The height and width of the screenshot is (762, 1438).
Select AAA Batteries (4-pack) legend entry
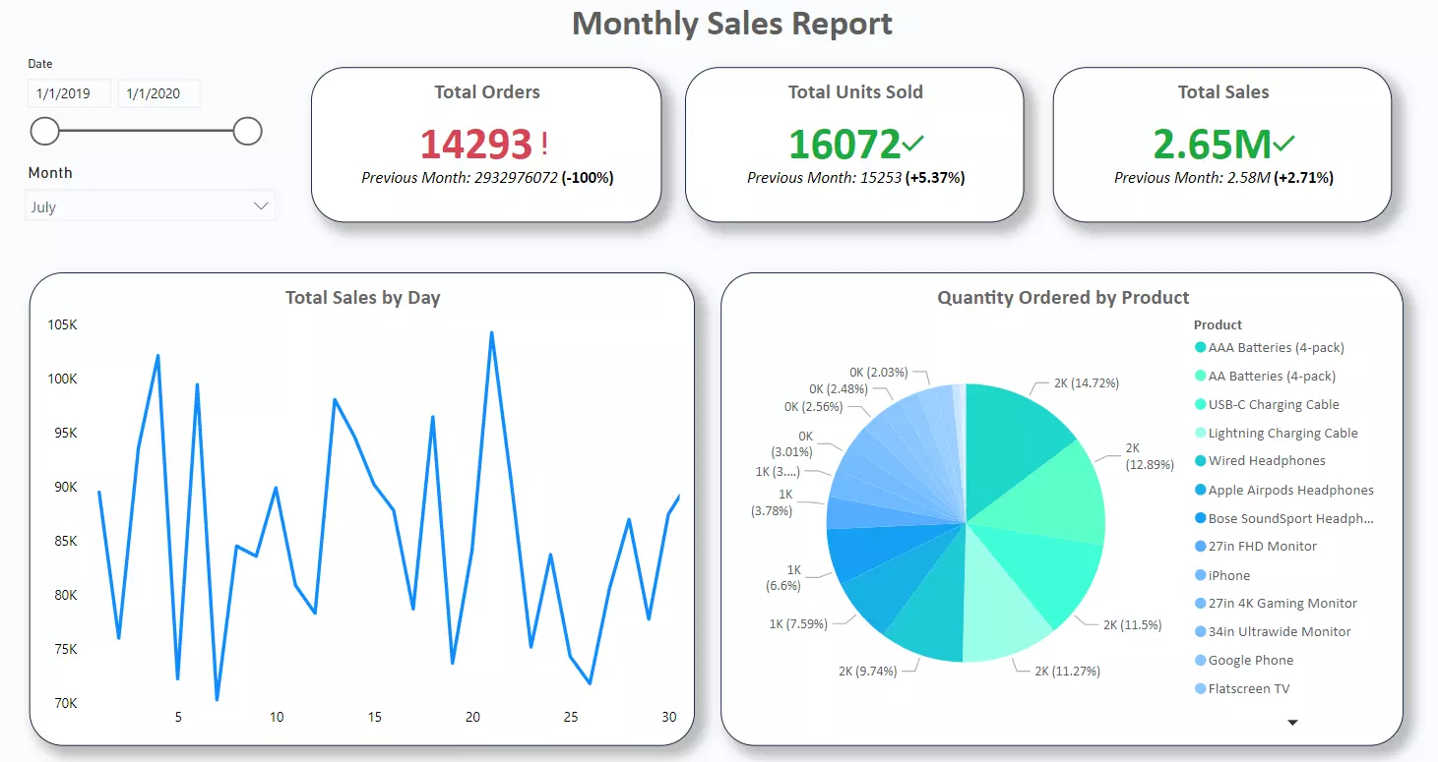1269,347
